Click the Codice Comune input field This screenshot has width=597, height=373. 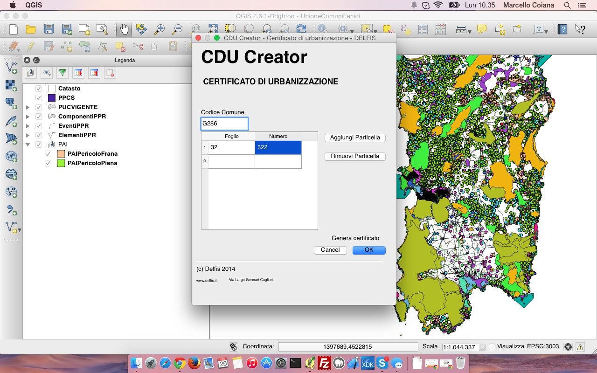[224, 124]
